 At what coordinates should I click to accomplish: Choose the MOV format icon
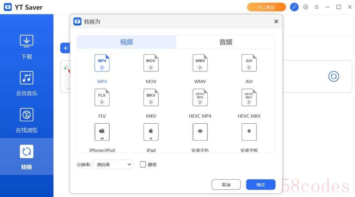pos(151,63)
